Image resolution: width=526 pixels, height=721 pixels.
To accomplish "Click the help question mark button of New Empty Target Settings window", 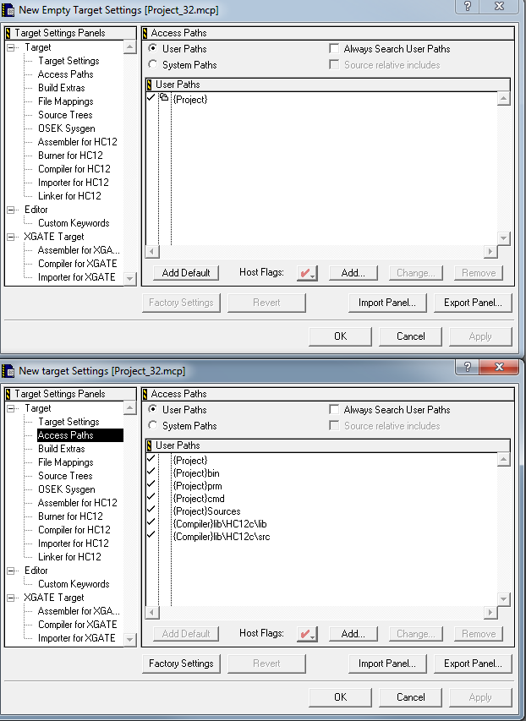I will 467,6.
